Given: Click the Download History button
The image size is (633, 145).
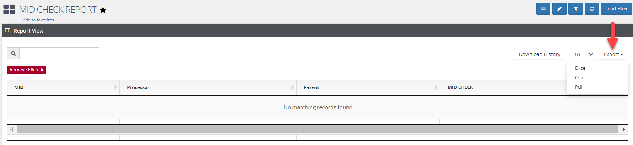Looking at the screenshot, I should pyautogui.click(x=540, y=54).
